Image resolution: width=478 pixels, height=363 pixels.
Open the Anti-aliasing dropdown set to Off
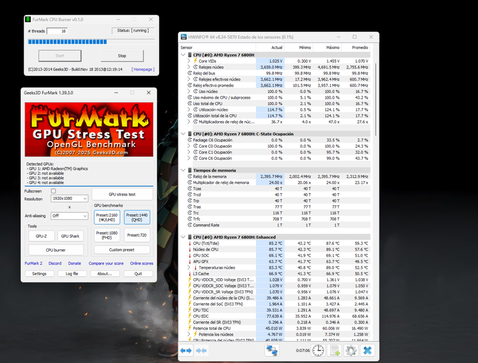point(70,216)
